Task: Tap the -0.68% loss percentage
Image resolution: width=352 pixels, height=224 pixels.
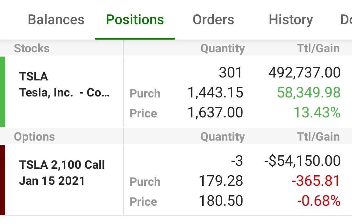Action: 319,201
